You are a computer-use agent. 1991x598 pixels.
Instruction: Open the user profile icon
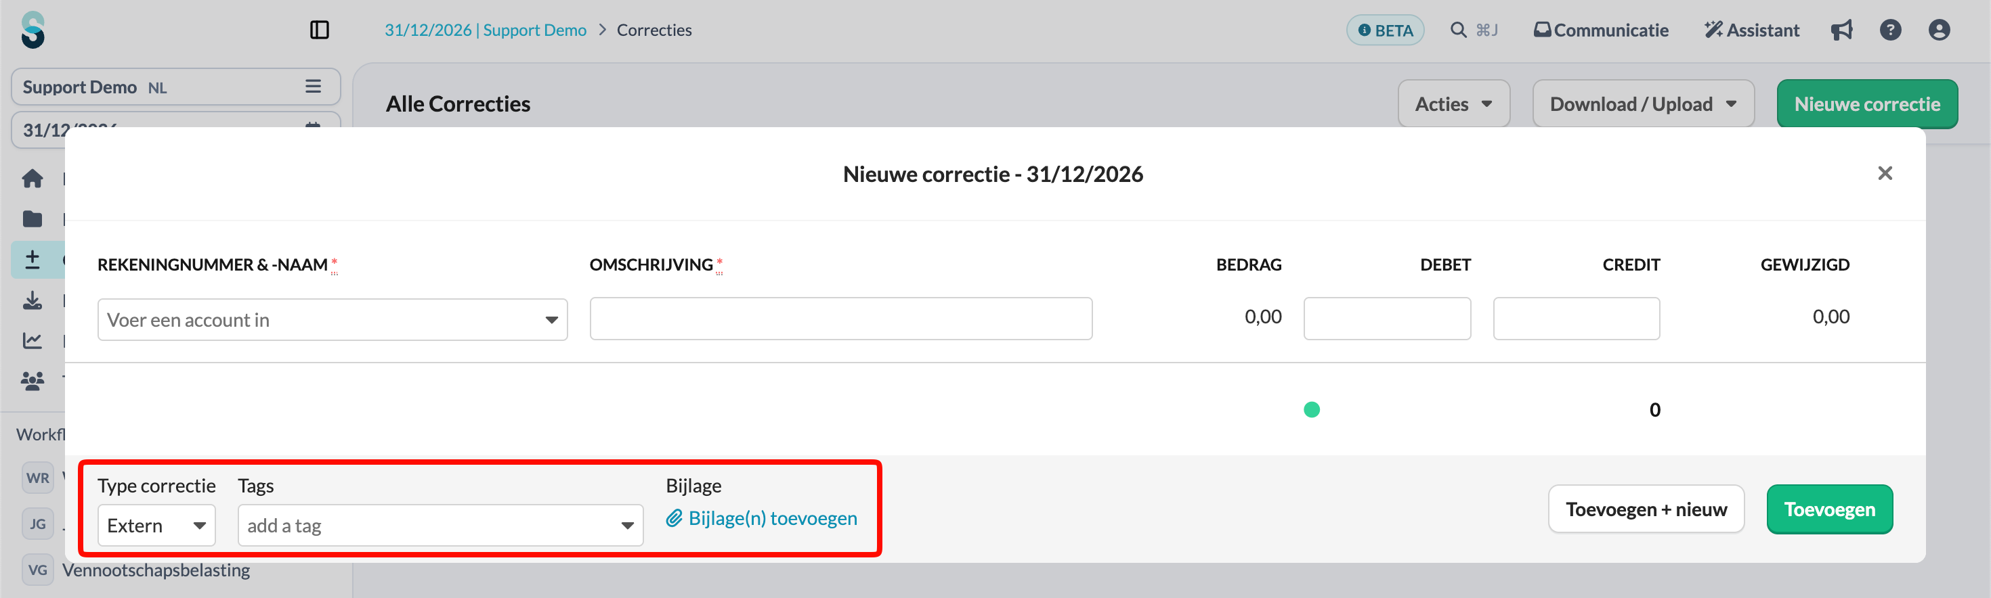point(1940,30)
